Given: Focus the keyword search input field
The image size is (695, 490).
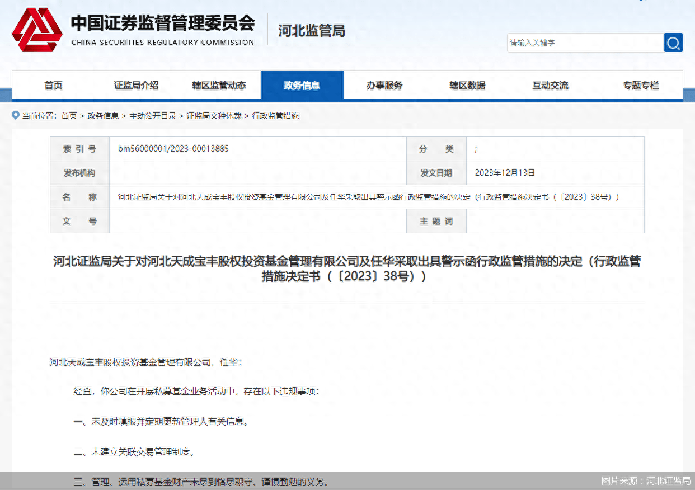Looking at the screenshot, I should click(x=585, y=43).
